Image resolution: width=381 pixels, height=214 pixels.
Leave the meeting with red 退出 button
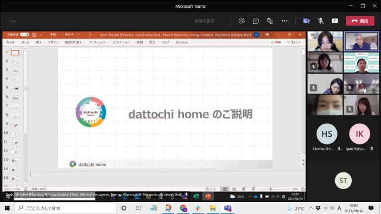(360, 21)
